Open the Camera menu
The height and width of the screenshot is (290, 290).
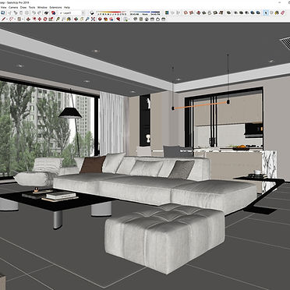13,7
